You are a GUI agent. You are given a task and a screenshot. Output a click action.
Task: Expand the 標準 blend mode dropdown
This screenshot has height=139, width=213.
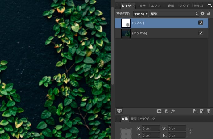[x=174, y=14]
